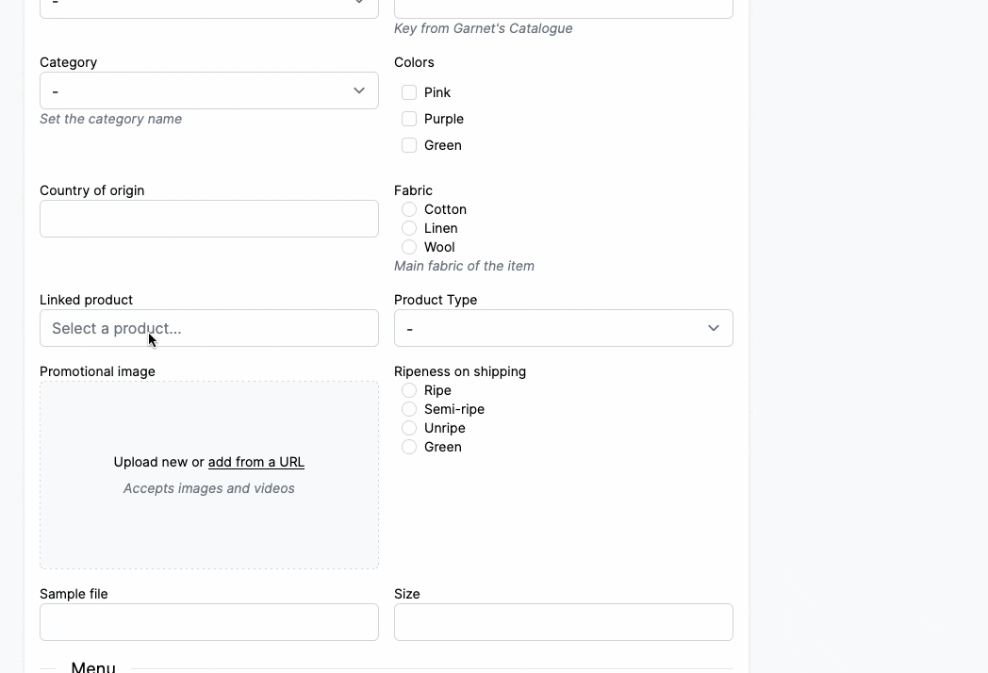Screen dimensions: 988x673
Task: Select the Unripe option
Action: [x=409, y=428]
